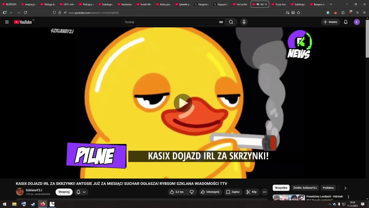Open the notifications bell in YouTube header
The width and height of the screenshot is (369, 208).
coord(346,22)
